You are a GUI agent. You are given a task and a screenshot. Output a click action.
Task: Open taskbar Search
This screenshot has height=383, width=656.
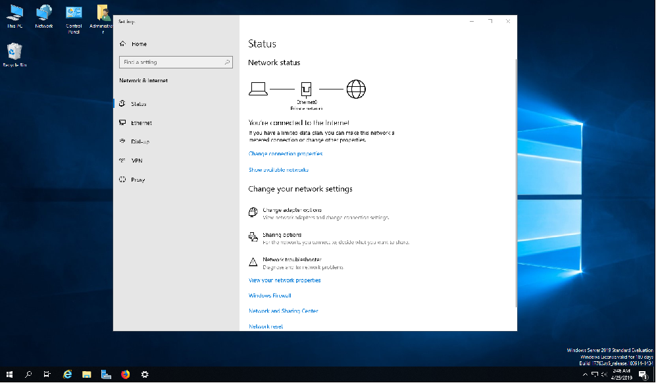point(28,374)
